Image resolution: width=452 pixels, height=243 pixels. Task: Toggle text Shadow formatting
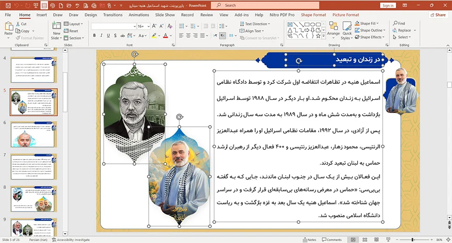(x=115, y=35)
